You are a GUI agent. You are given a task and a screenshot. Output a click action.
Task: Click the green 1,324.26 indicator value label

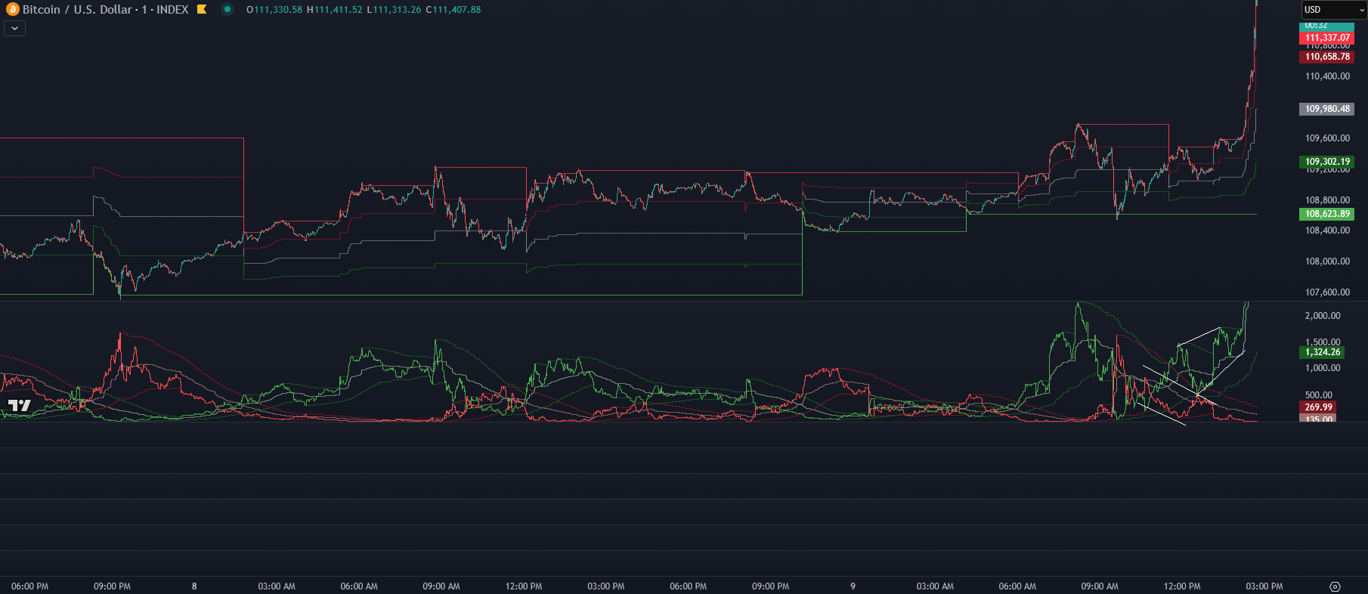(x=1323, y=352)
